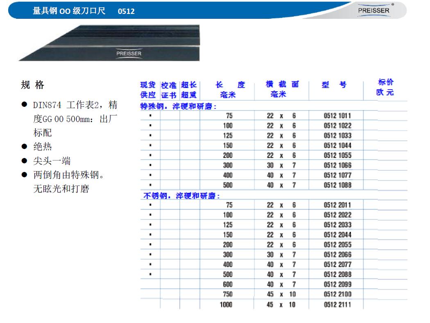430x323 pixels.
Task: Click the 绝热 bullet item
Action: tap(42, 147)
